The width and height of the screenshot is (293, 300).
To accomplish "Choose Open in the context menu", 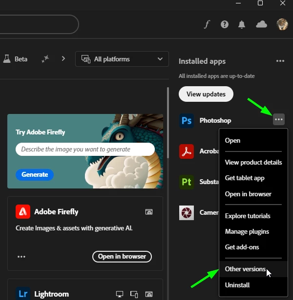I will click(x=253, y=140).
